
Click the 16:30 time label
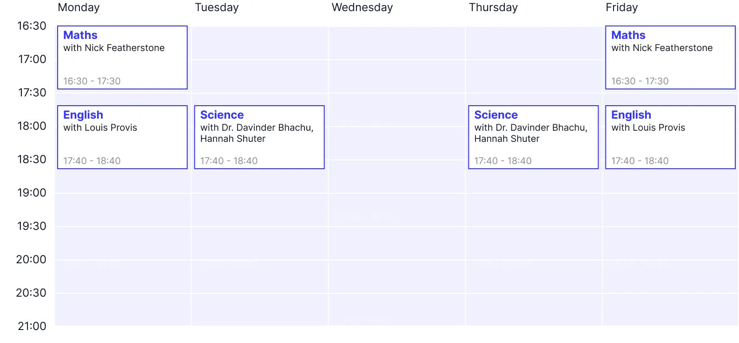point(32,26)
